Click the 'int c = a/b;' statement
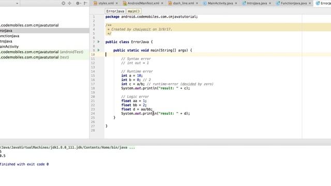Viewport: 331px width, 186px height. [x=133, y=84]
